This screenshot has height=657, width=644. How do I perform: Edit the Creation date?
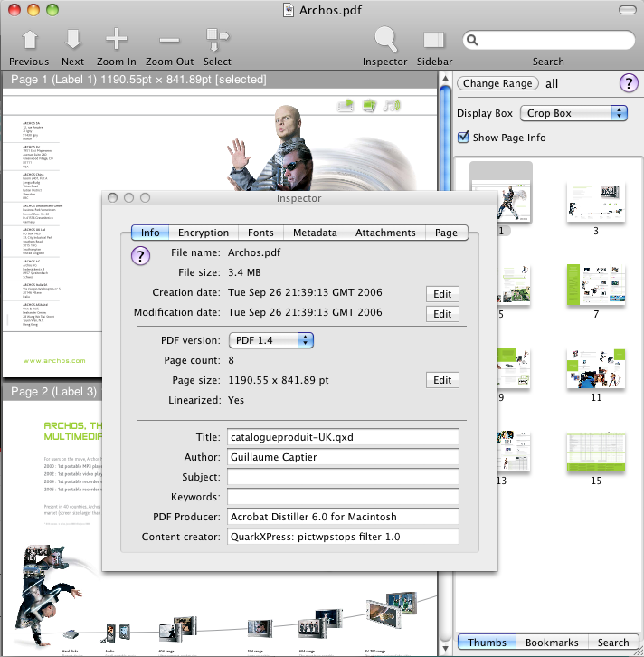[x=442, y=294]
